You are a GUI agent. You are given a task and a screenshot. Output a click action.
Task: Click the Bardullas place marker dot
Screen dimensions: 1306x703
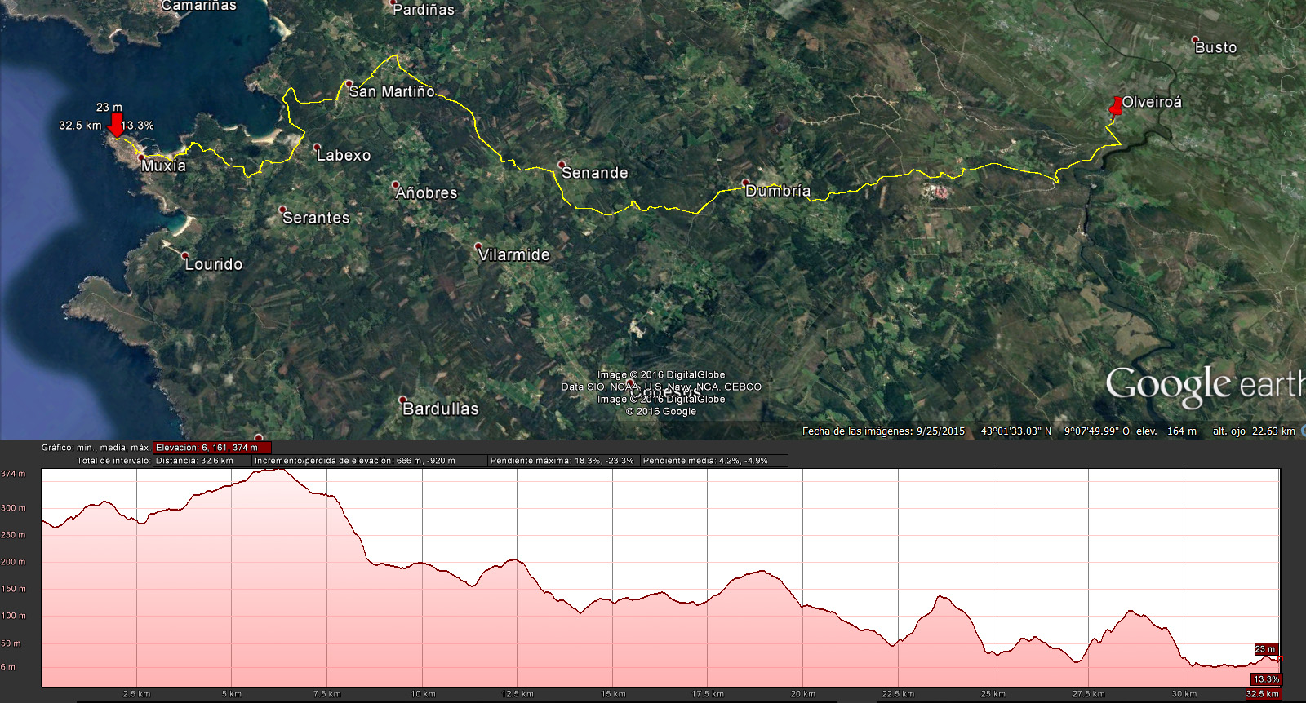pyautogui.click(x=402, y=400)
